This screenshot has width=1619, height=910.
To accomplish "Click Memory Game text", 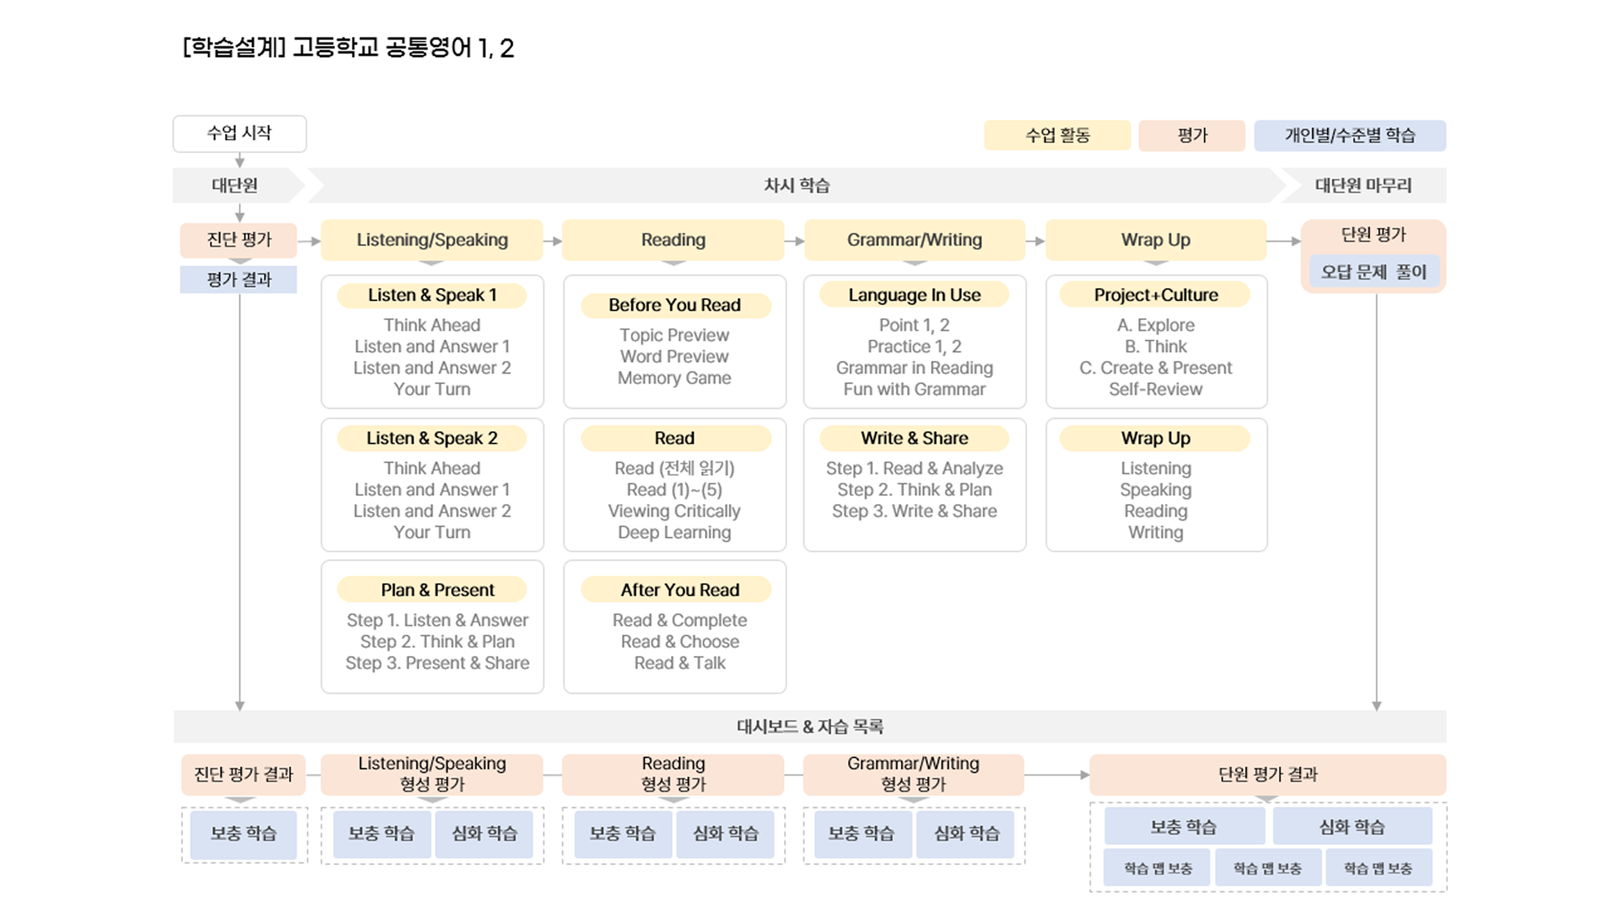I will [x=674, y=378].
